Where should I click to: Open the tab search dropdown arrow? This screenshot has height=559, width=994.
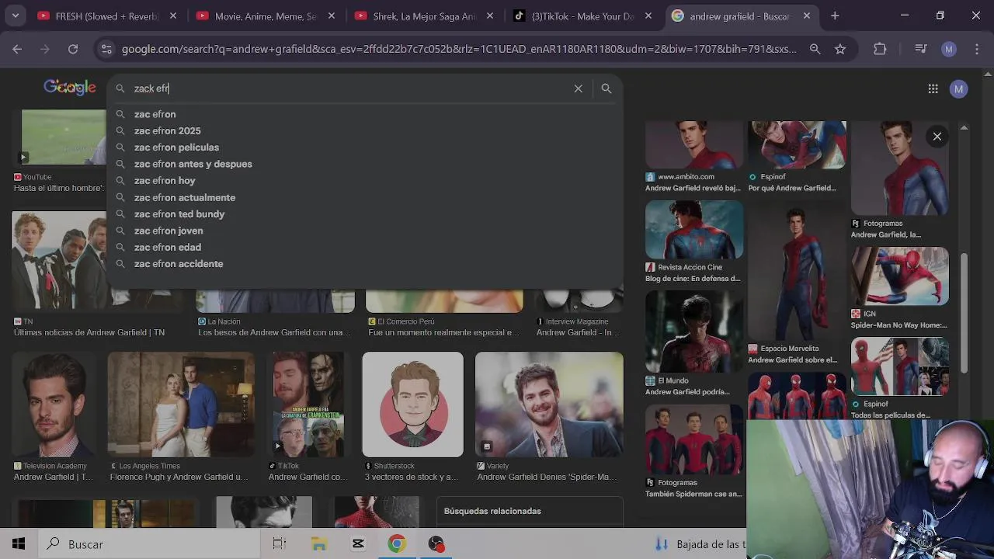[x=16, y=16]
